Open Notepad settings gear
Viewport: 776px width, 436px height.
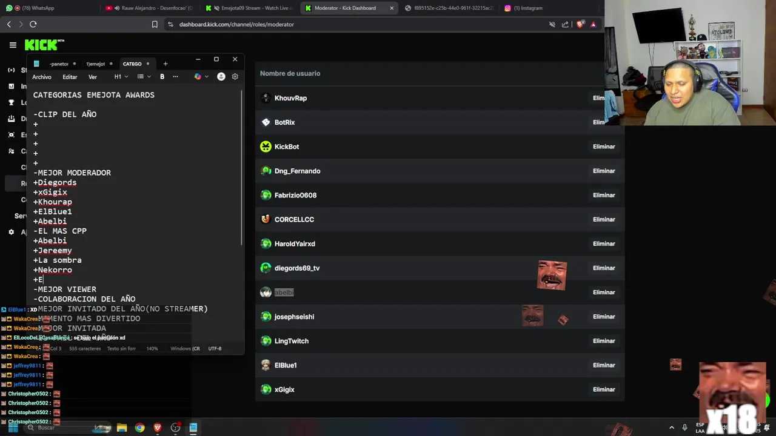click(x=235, y=76)
